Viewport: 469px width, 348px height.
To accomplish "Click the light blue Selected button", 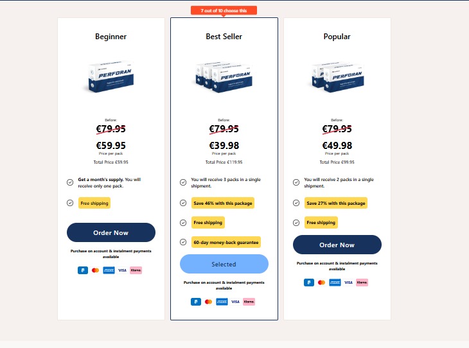I will tap(224, 264).
